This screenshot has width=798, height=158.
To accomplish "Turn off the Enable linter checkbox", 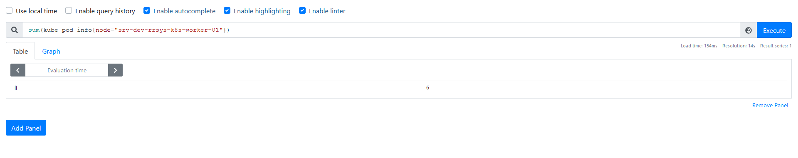I will [302, 10].
